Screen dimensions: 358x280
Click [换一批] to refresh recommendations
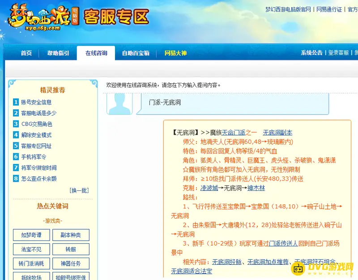click(79, 190)
